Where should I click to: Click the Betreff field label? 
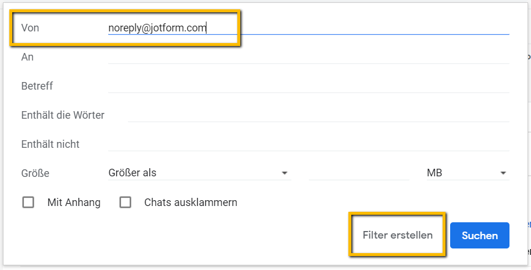click(37, 86)
